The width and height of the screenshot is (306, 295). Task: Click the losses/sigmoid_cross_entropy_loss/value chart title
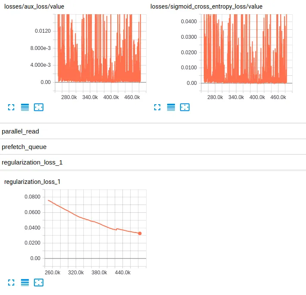pyautogui.click(x=206, y=6)
